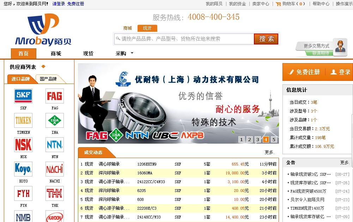
Task: Open NSK brand listings via its logo
Action: click(x=23, y=145)
